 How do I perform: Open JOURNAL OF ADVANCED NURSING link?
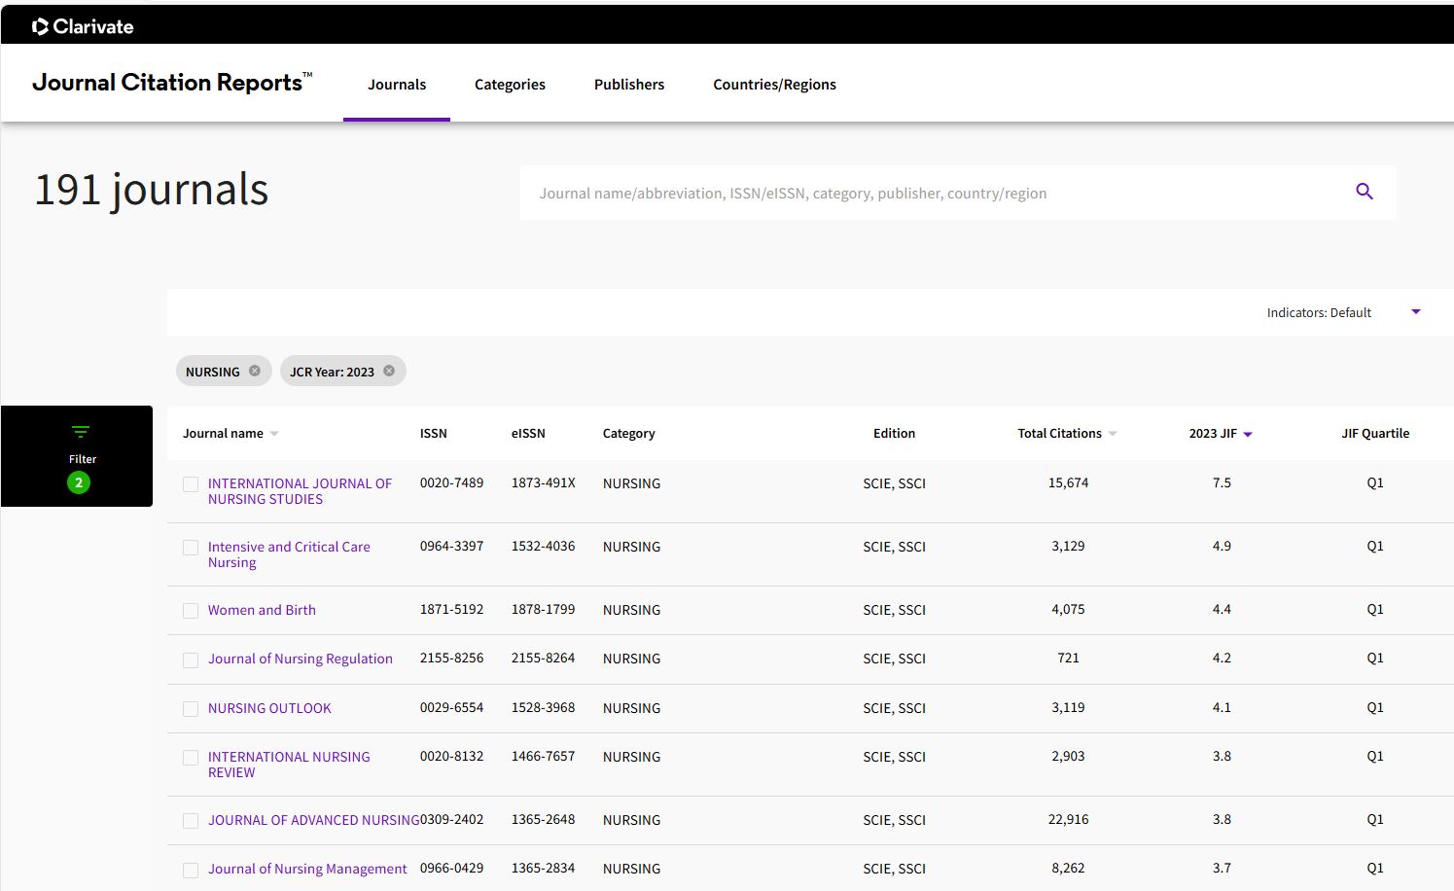(313, 820)
